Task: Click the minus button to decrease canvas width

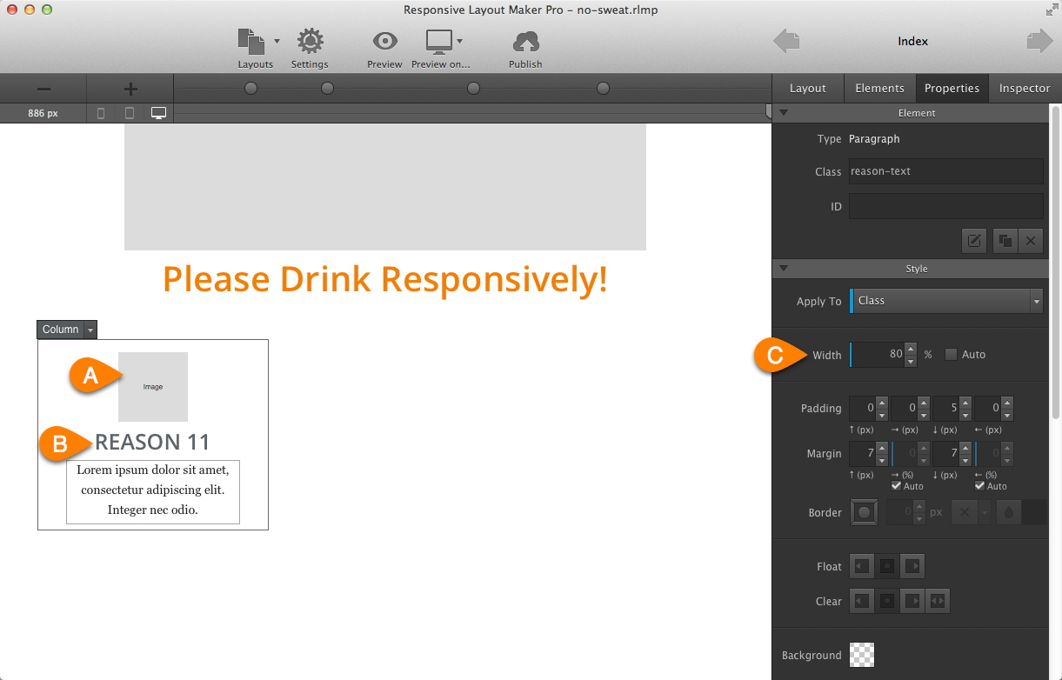Action: (x=43, y=89)
